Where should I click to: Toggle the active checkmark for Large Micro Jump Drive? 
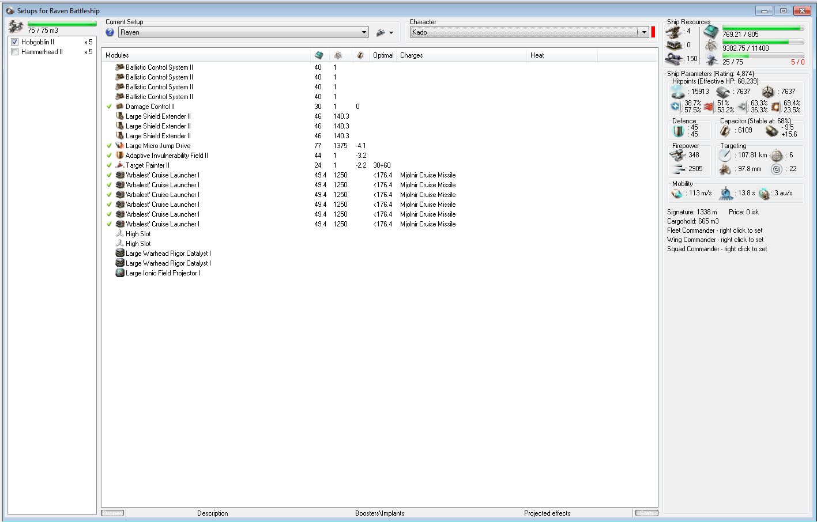(x=109, y=146)
